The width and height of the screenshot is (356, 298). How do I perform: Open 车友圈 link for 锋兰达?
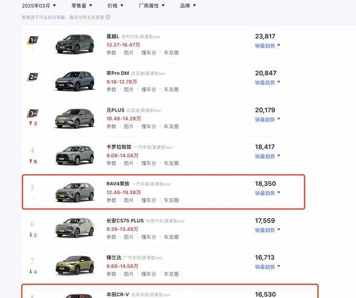171,274
